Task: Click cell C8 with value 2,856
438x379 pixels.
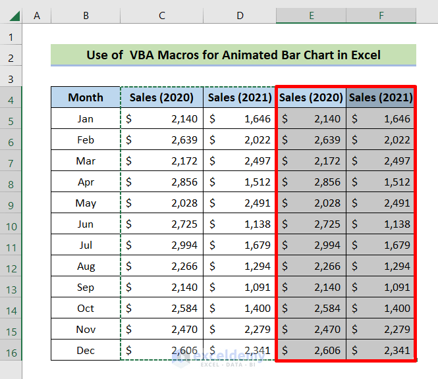Action: (162, 182)
